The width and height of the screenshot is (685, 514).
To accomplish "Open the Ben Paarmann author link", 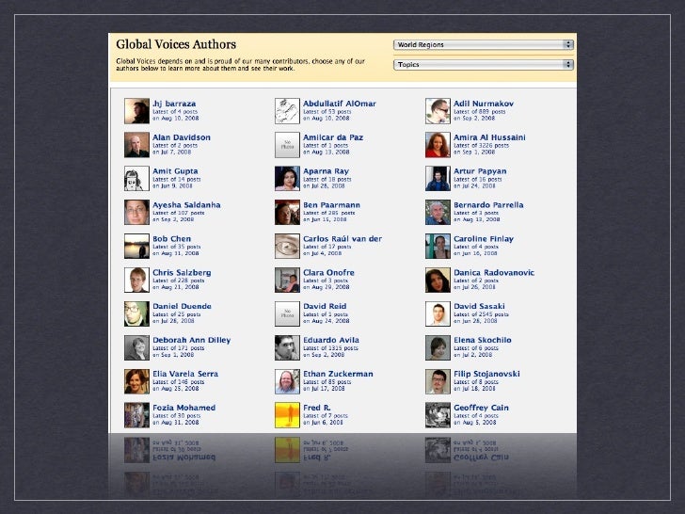I will [331, 205].
